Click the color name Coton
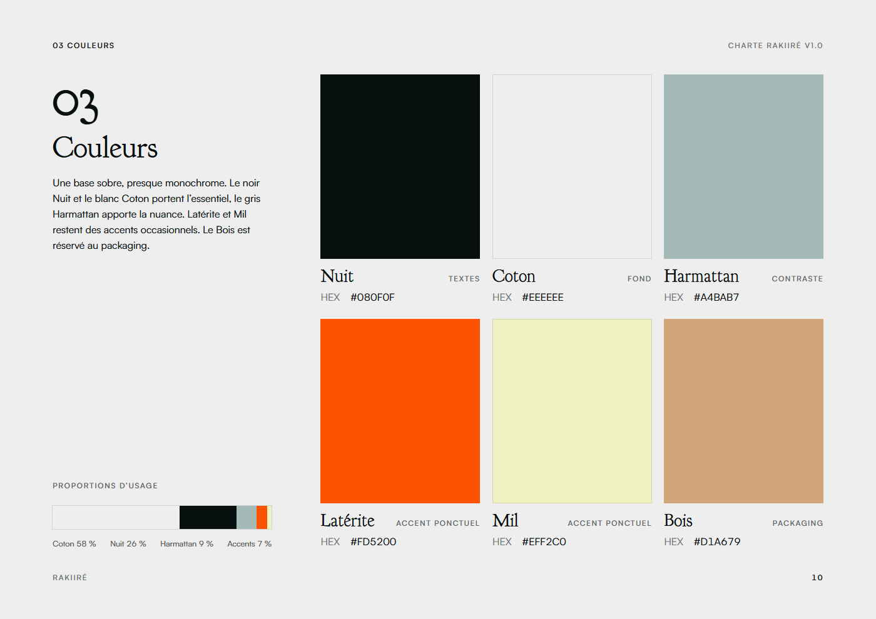Image resolution: width=876 pixels, height=619 pixels. click(514, 276)
